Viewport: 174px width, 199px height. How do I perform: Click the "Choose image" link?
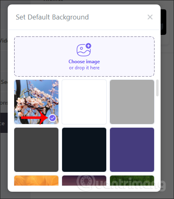(x=84, y=62)
